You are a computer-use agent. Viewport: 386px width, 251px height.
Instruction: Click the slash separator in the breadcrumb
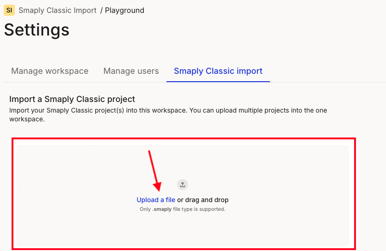pos(101,10)
